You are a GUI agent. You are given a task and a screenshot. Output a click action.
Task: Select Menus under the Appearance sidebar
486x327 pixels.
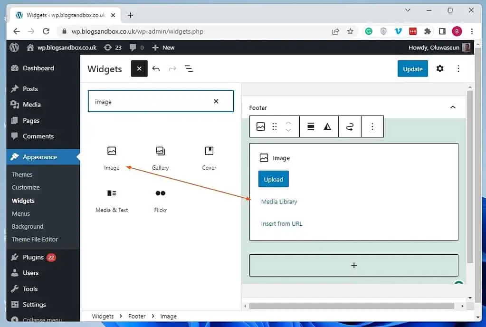(x=20, y=213)
